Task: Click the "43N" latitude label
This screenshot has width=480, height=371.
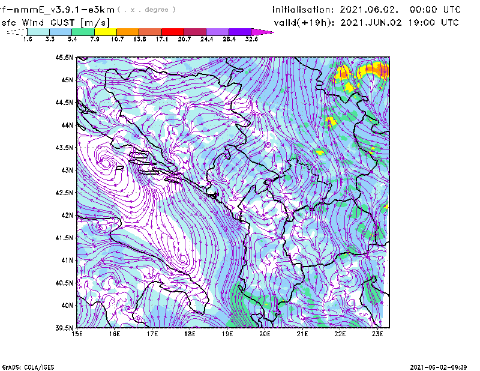Action: coord(67,170)
